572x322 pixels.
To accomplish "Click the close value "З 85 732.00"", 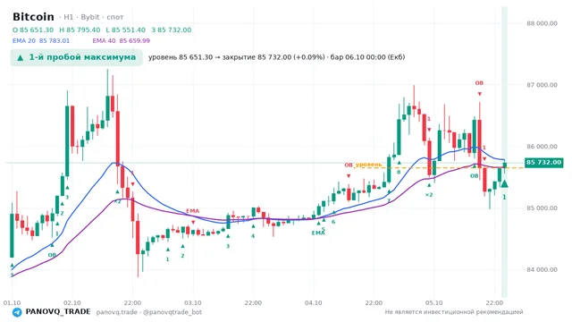I will [x=171, y=30].
